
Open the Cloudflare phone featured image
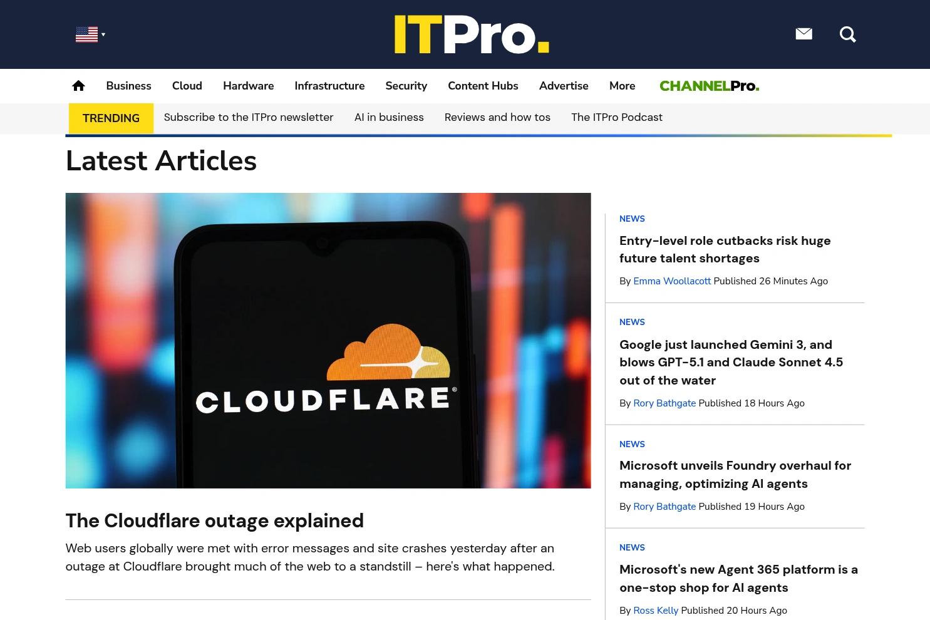(x=328, y=341)
